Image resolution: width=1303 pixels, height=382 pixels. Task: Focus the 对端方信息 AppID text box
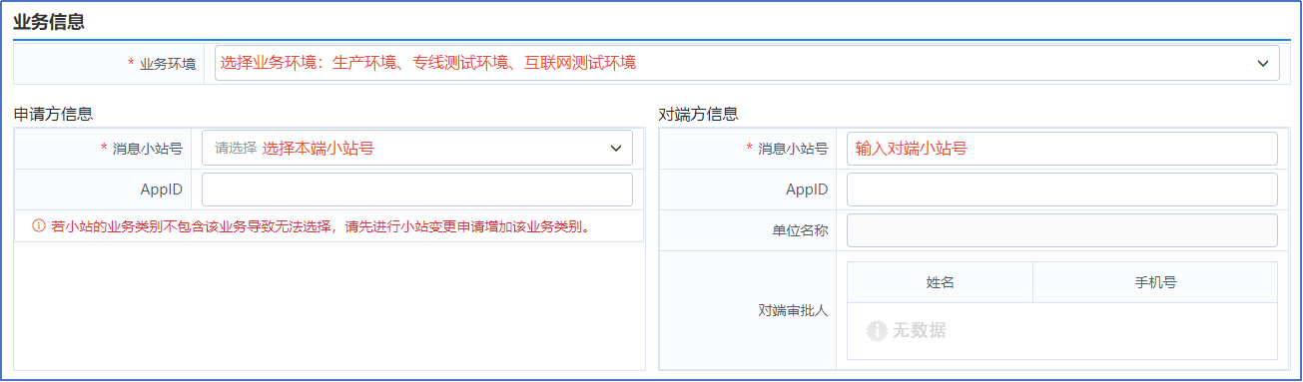coord(1062,190)
